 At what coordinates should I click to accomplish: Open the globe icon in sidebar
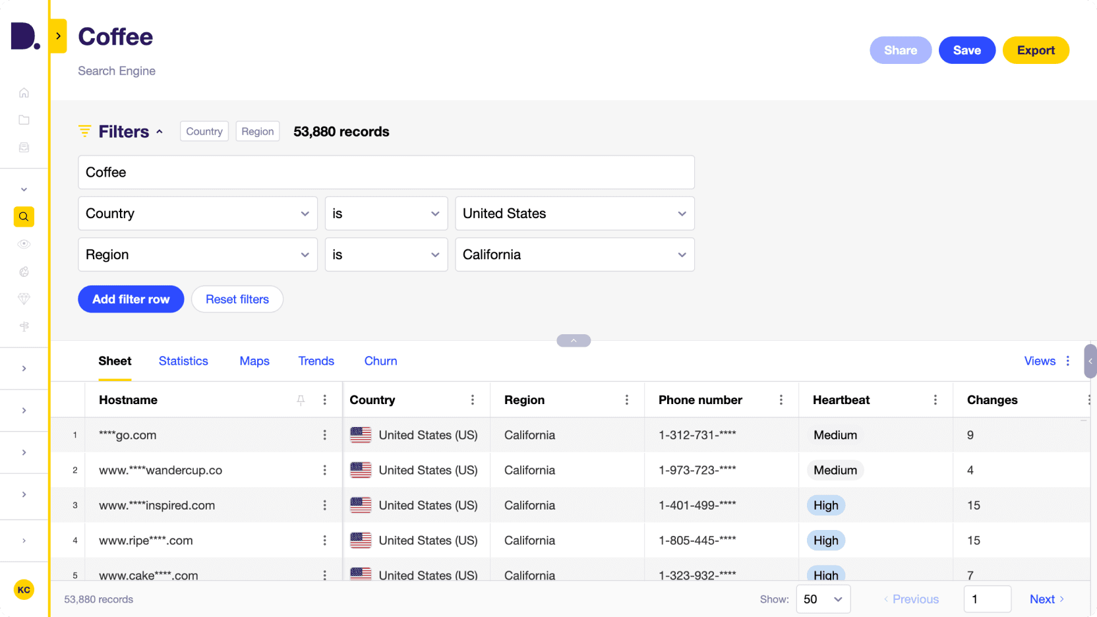click(24, 272)
